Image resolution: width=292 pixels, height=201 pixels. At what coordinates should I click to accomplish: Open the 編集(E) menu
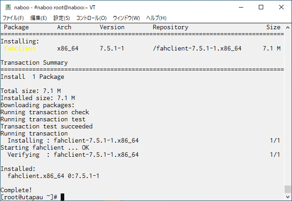39,18
